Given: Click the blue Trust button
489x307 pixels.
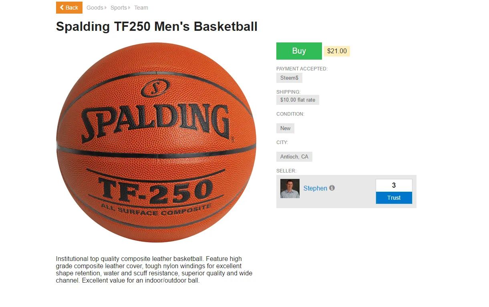Looking at the screenshot, I should (394, 198).
